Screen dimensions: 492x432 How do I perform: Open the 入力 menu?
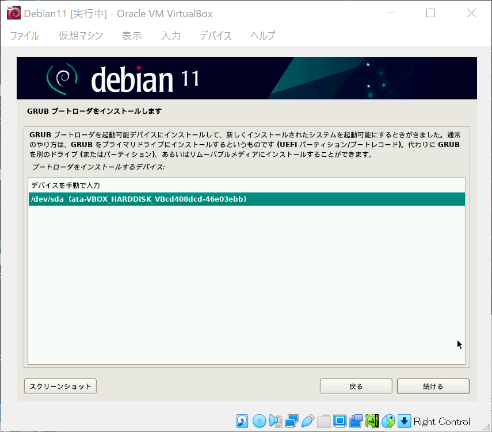tap(171, 36)
